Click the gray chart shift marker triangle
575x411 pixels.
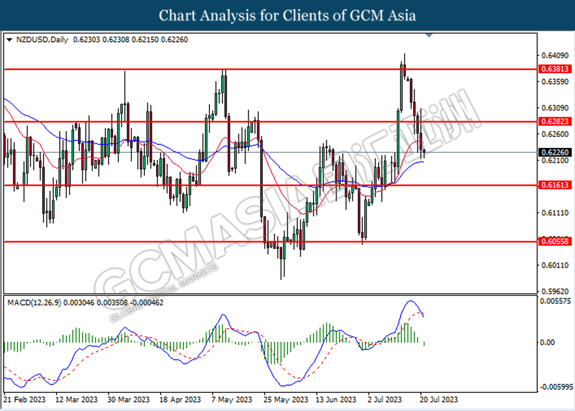(429, 35)
